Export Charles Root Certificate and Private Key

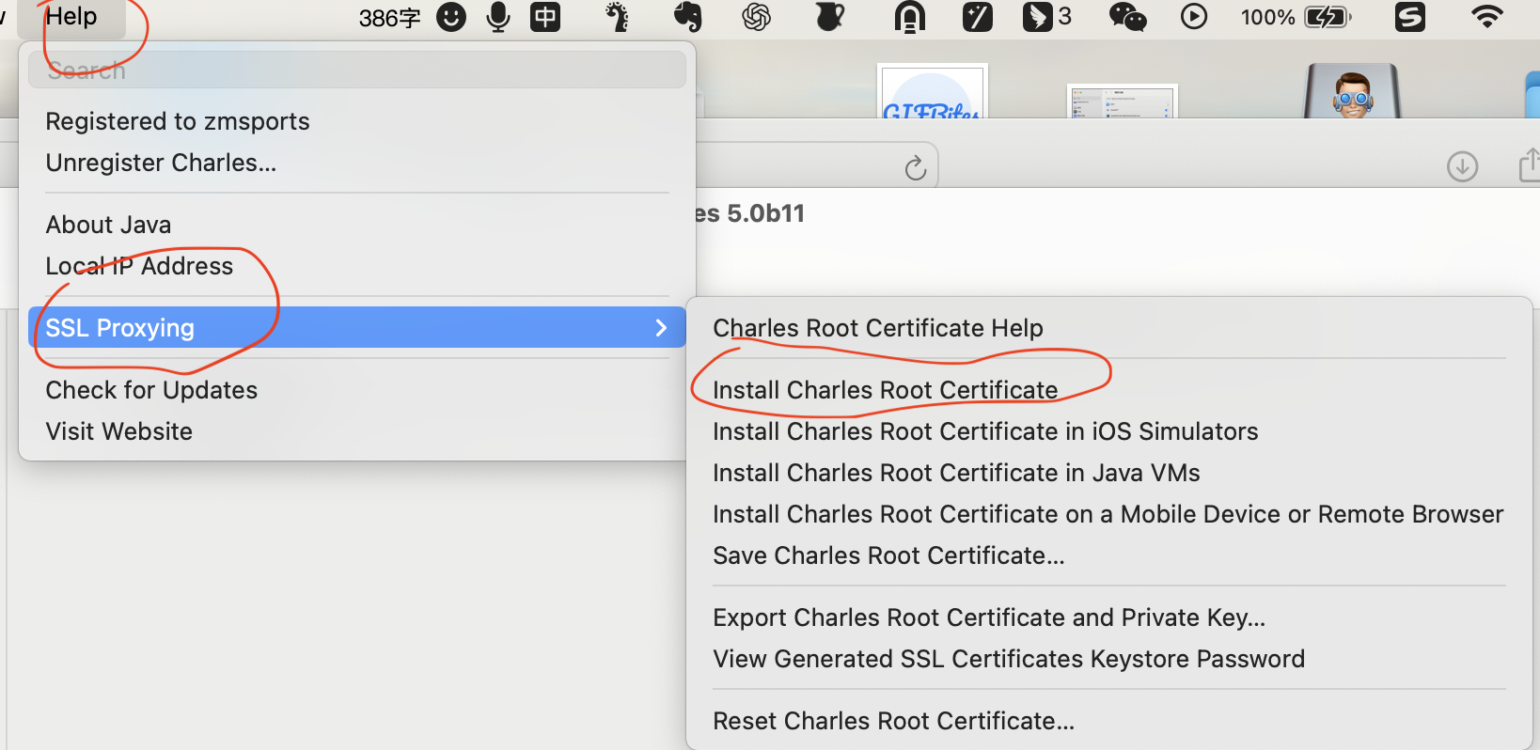(x=989, y=617)
